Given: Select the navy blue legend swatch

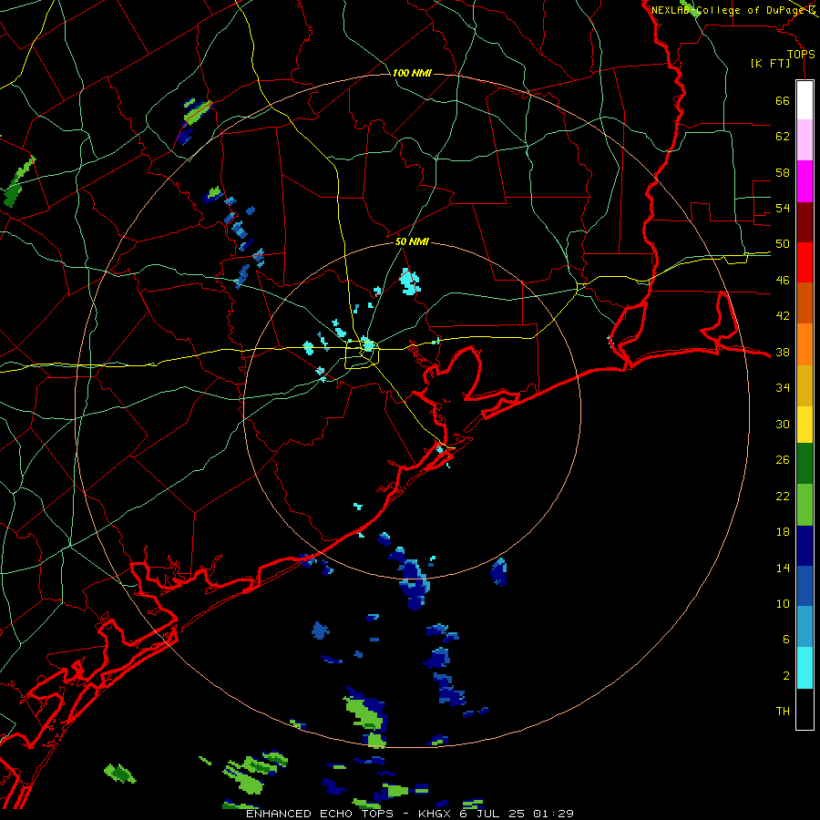Looking at the screenshot, I should [805, 546].
